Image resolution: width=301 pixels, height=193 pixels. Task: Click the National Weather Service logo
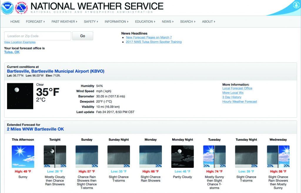21,8
